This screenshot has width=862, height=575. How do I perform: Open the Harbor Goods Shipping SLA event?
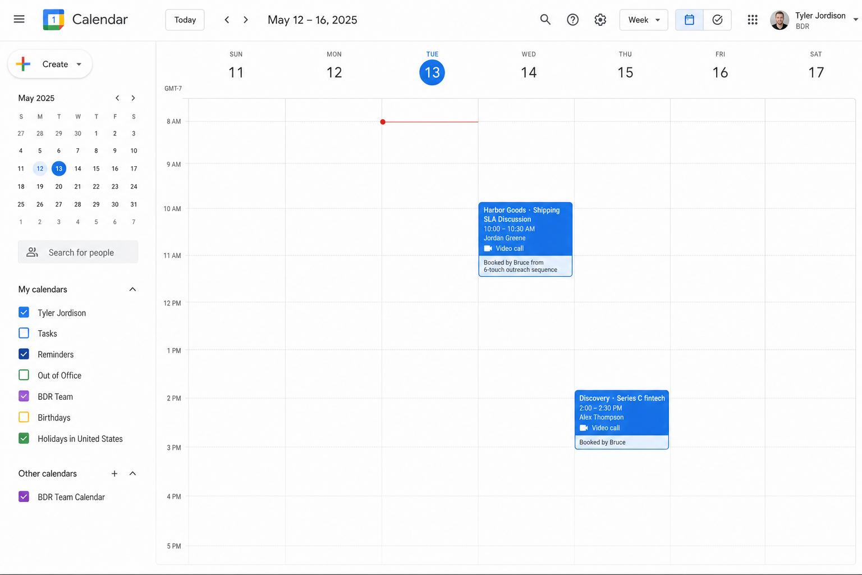point(525,239)
